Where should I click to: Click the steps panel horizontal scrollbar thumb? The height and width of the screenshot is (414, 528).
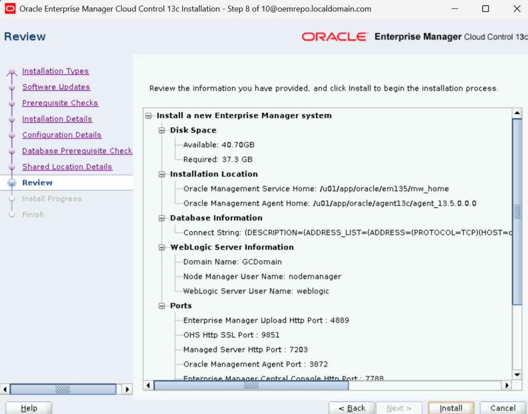(63, 389)
